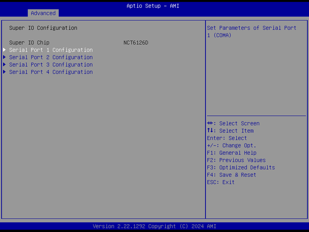Click the ESC Exit option
This screenshot has width=309, height=232.
pyautogui.click(x=220, y=182)
